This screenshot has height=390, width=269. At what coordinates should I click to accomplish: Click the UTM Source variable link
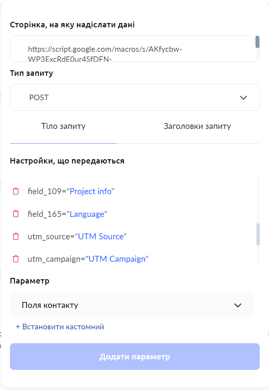101,236
